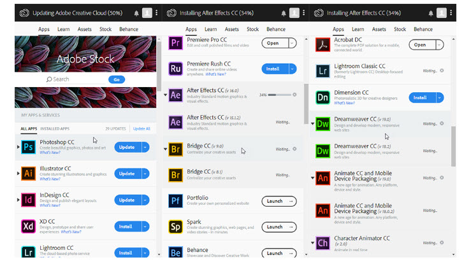Click the Acrobat DC app icon
464x269 pixels.
323,45
